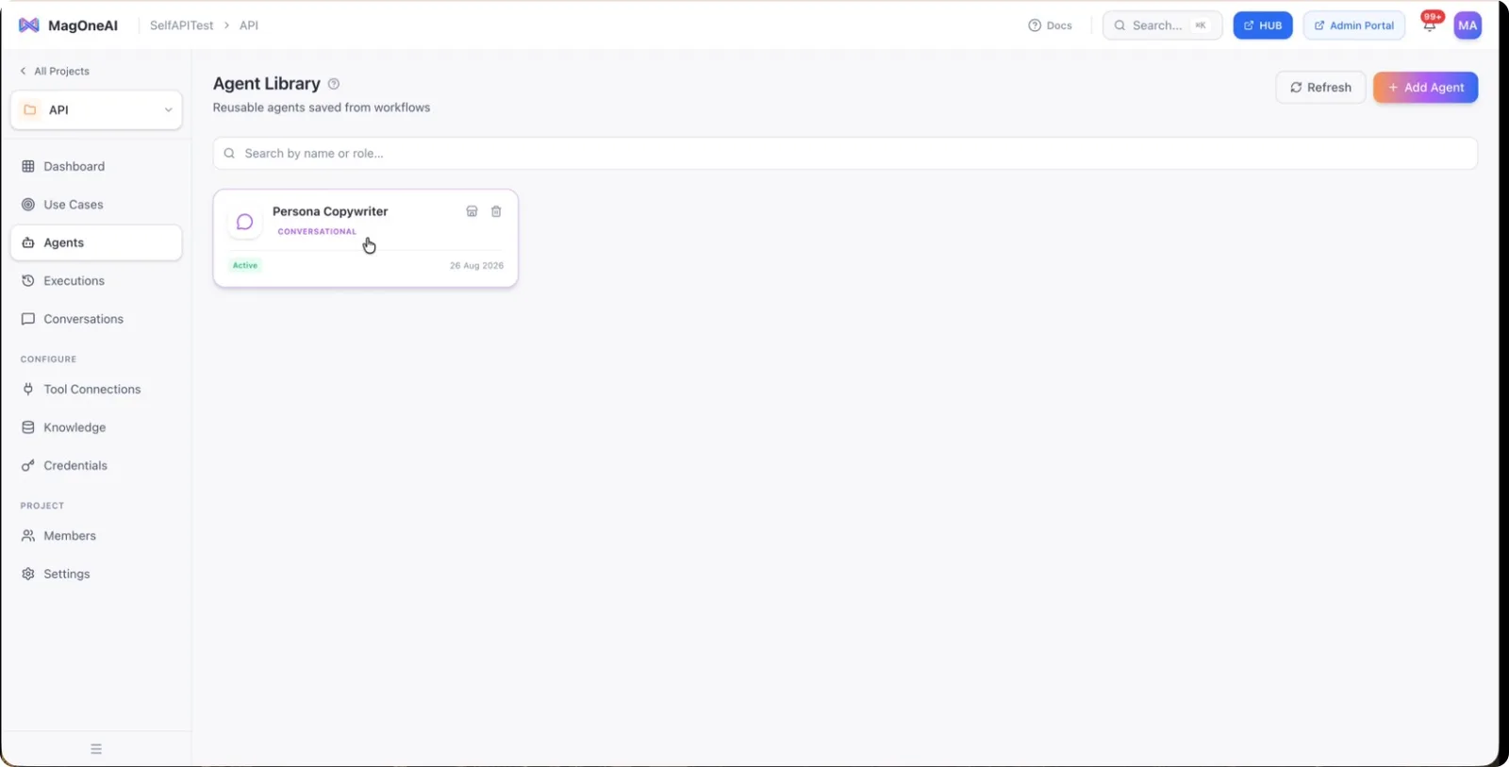Click the Knowledge database icon
The image size is (1509, 767).
point(28,427)
